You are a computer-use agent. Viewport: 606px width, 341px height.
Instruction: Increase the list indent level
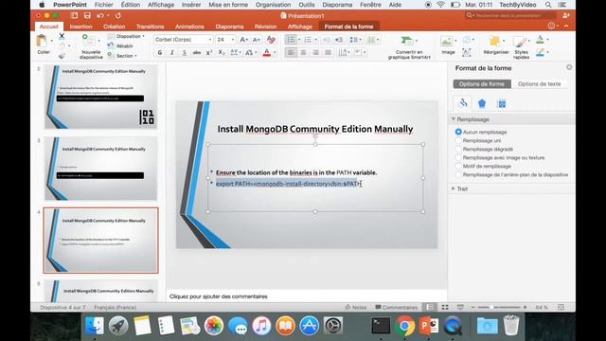tap(339, 40)
